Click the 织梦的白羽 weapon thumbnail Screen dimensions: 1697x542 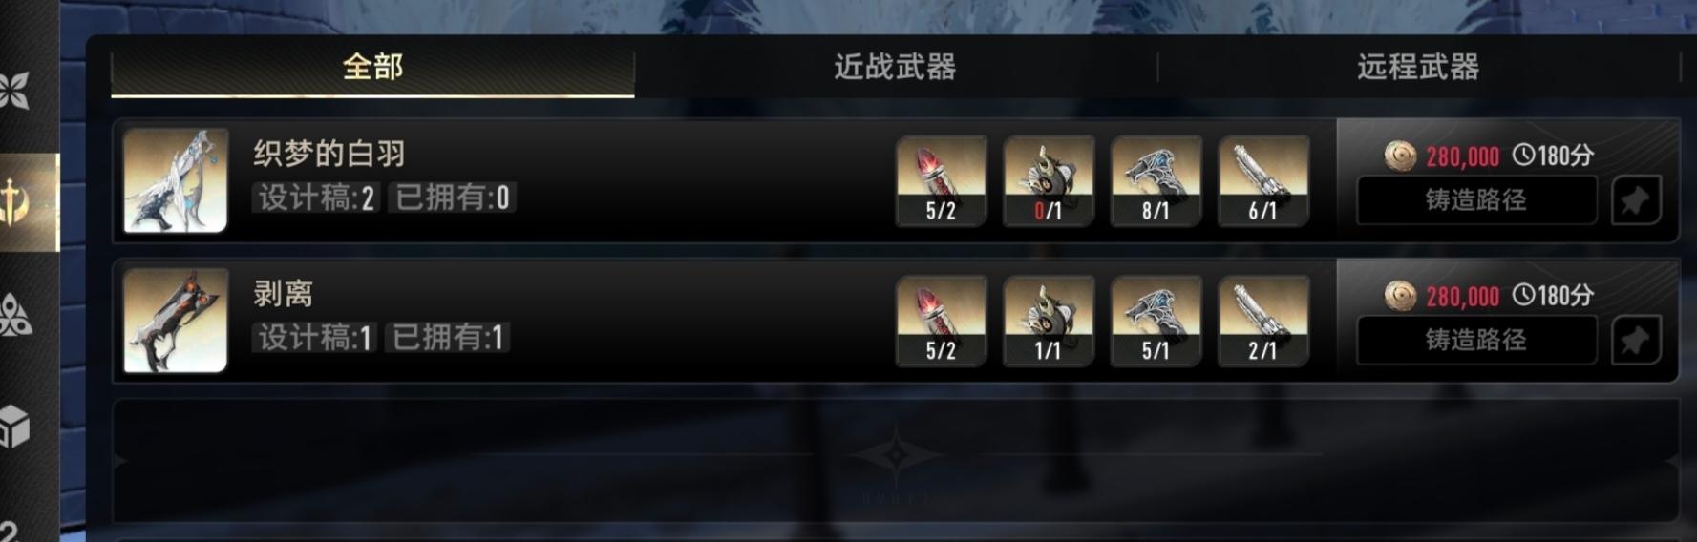[176, 180]
